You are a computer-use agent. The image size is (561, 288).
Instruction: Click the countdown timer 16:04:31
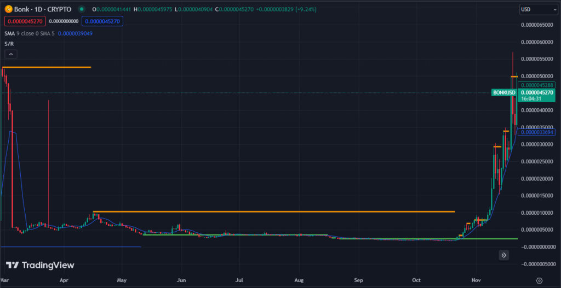click(531, 98)
